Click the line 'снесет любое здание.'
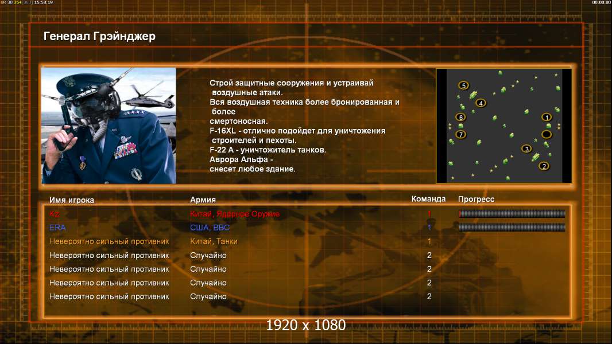The width and height of the screenshot is (612, 344). pyautogui.click(x=253, y=169)
